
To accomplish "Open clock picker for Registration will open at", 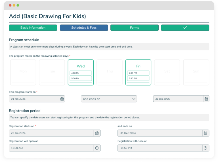I will pos(97,148).
